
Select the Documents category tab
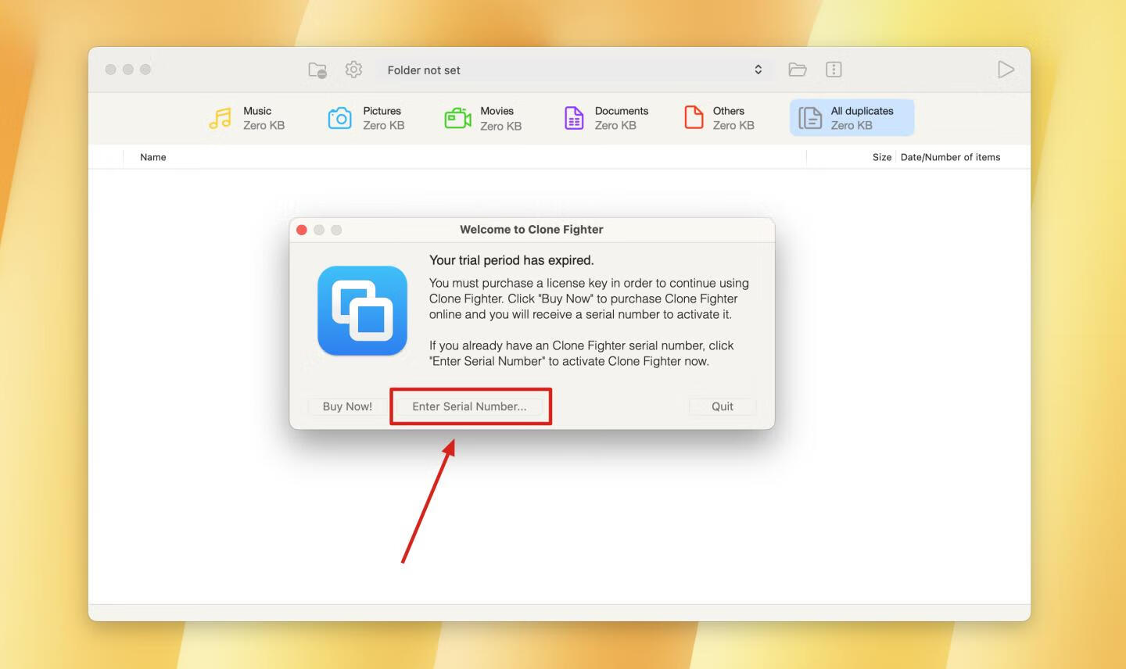[x=606, y=118]
